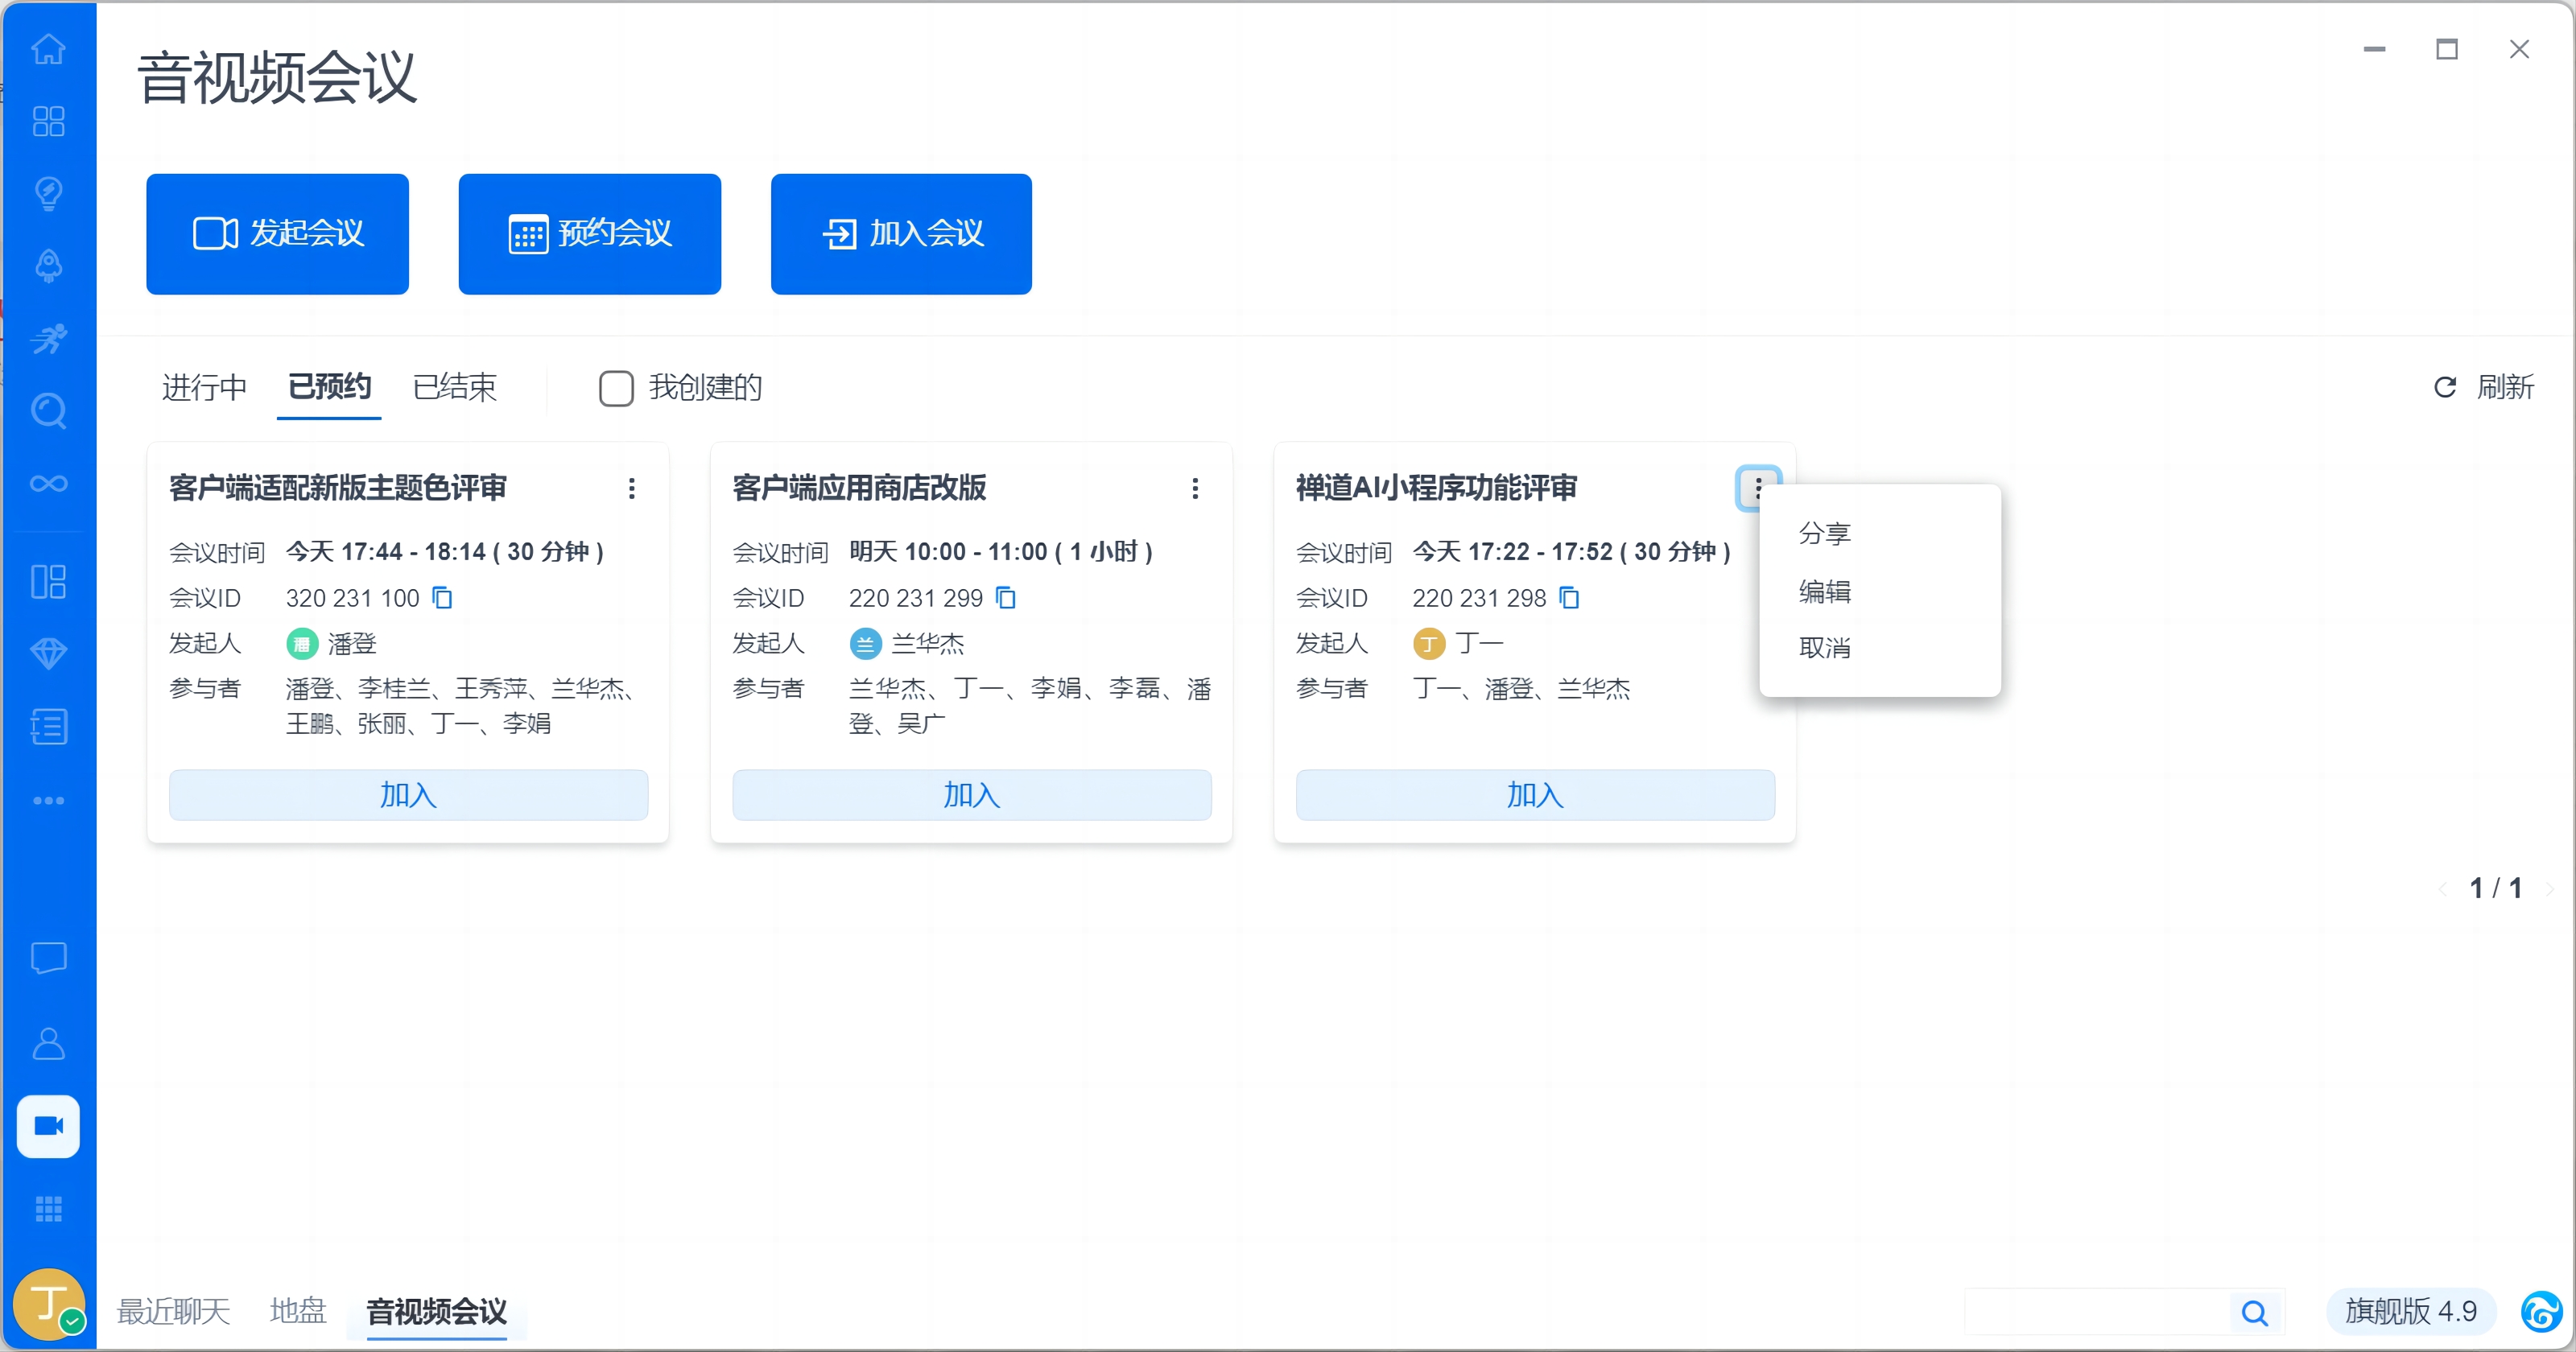The width and height of the screenshot is (2576, 1352).
Task: Open the infinity loop sidebar icon
Action: [48, 484]
